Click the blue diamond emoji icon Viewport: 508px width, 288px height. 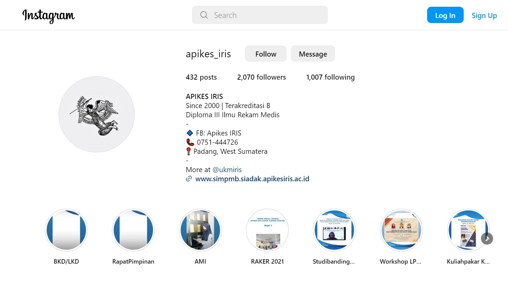(x=190, y=133)
